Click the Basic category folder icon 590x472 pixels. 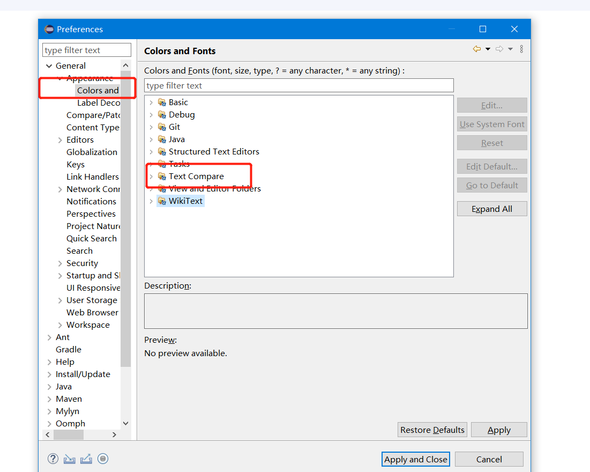(162, 102)
